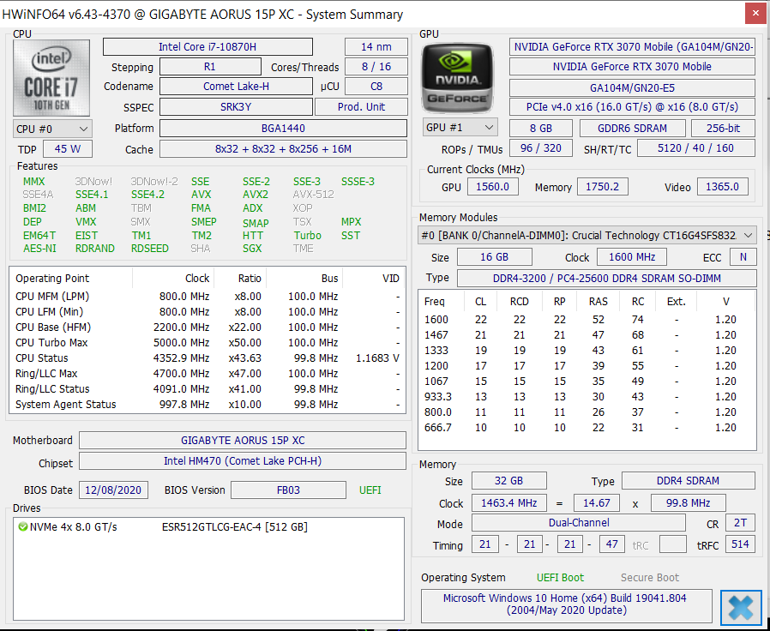Viewport: 770px width, 631px height.
Task: Click the module clock 1600 MHz field
Action: (632, 257)
